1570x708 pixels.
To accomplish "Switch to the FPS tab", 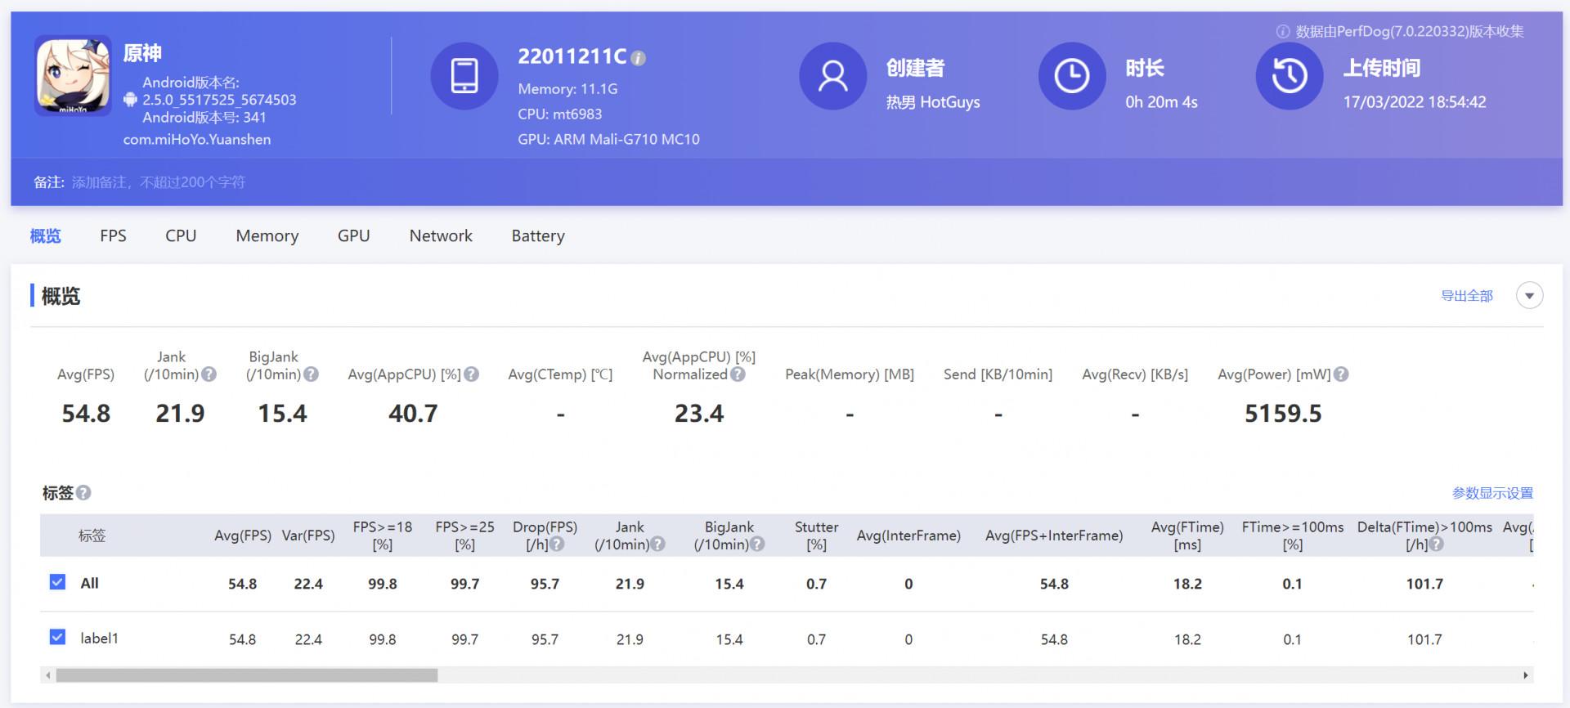I will (x=113, y=236).
